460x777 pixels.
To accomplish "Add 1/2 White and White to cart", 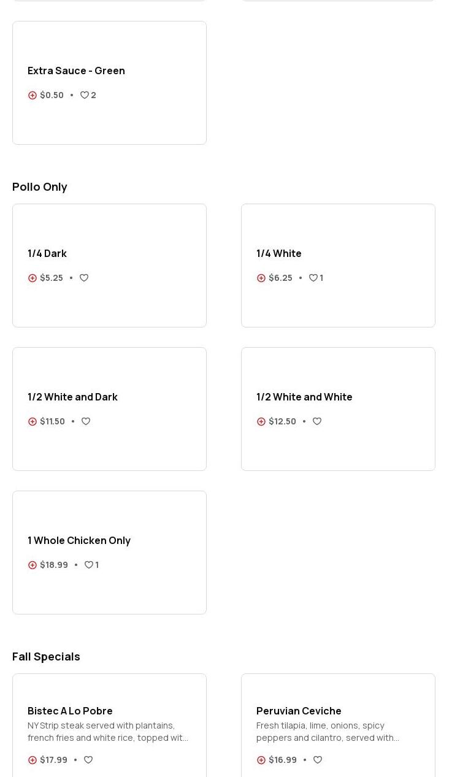I will pos(261,421).
